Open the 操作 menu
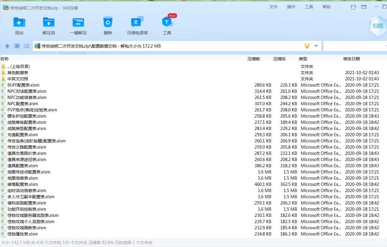 point(291,7)
